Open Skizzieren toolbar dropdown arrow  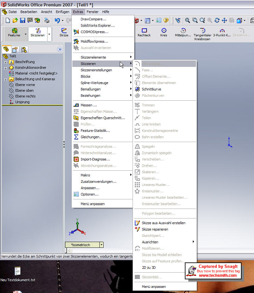[49, 34]
